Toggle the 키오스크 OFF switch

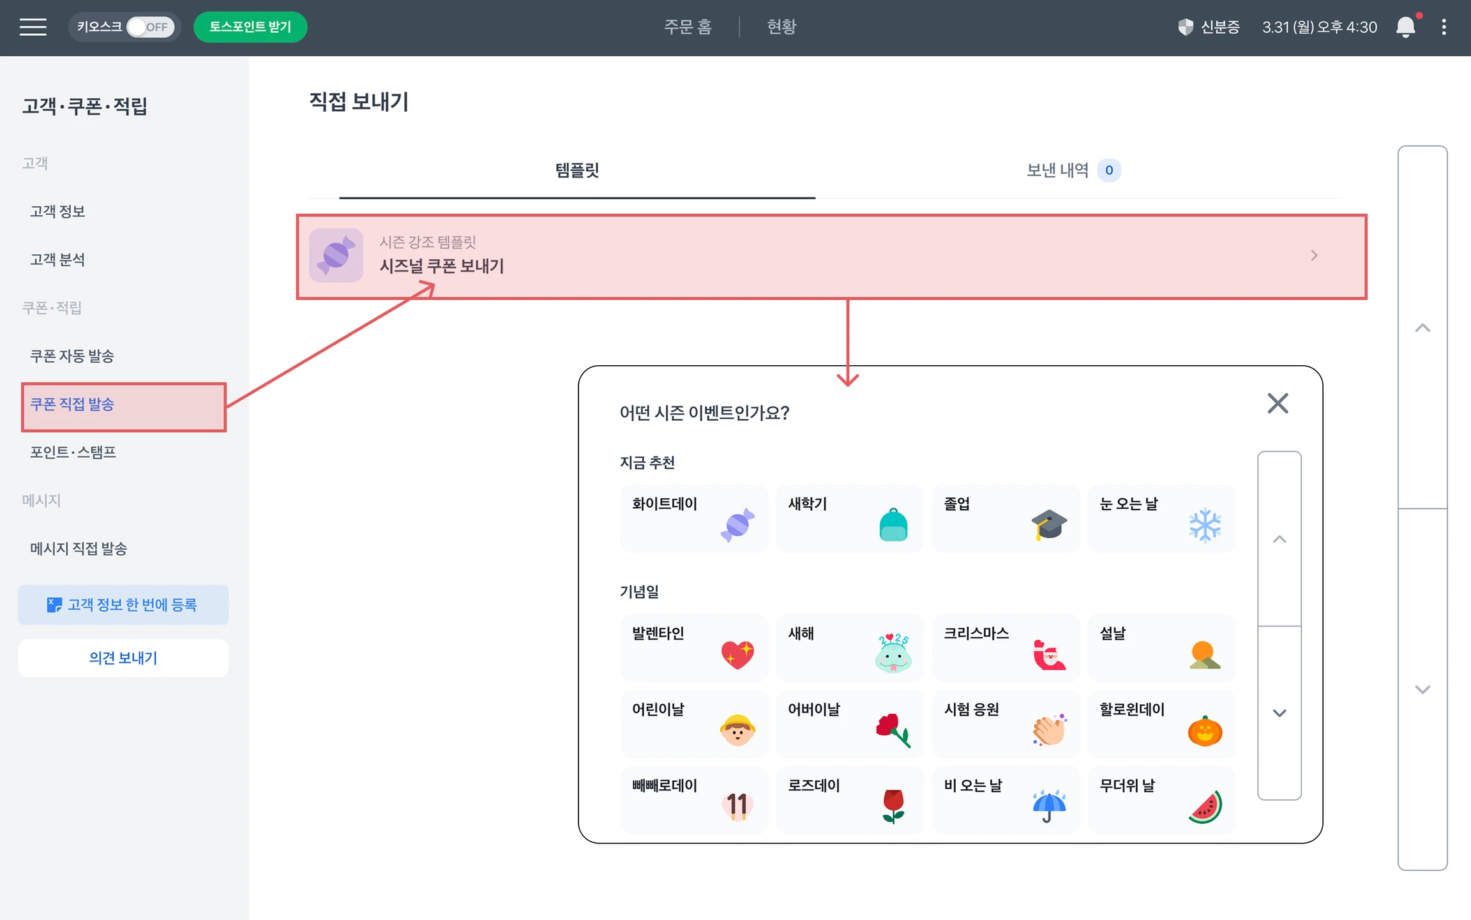coord(150,27)
